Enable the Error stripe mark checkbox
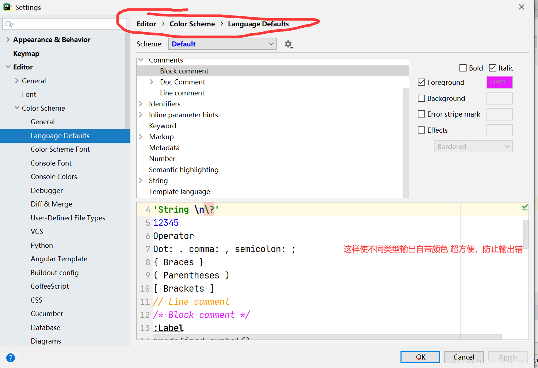538x368 pixels. click(421, 114)
